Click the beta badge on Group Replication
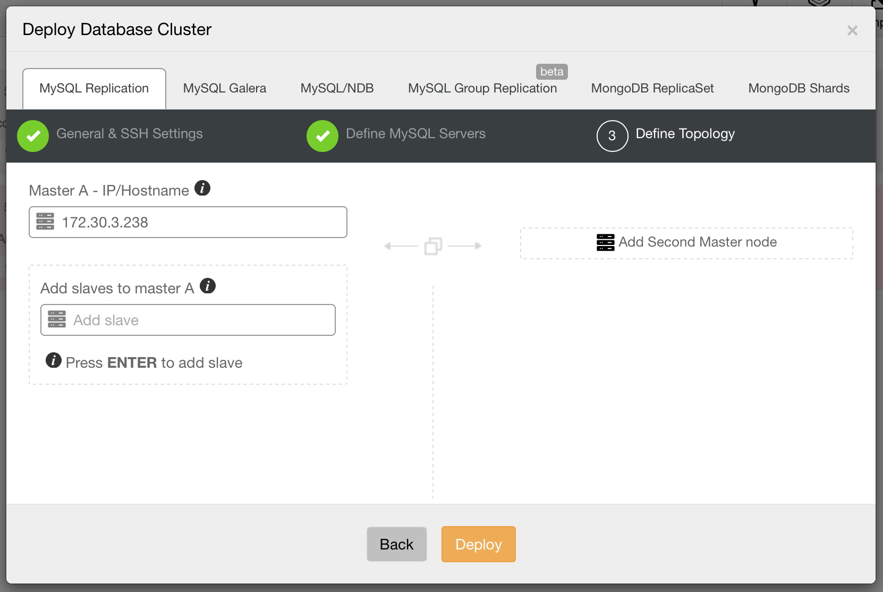 click(552, 72)
